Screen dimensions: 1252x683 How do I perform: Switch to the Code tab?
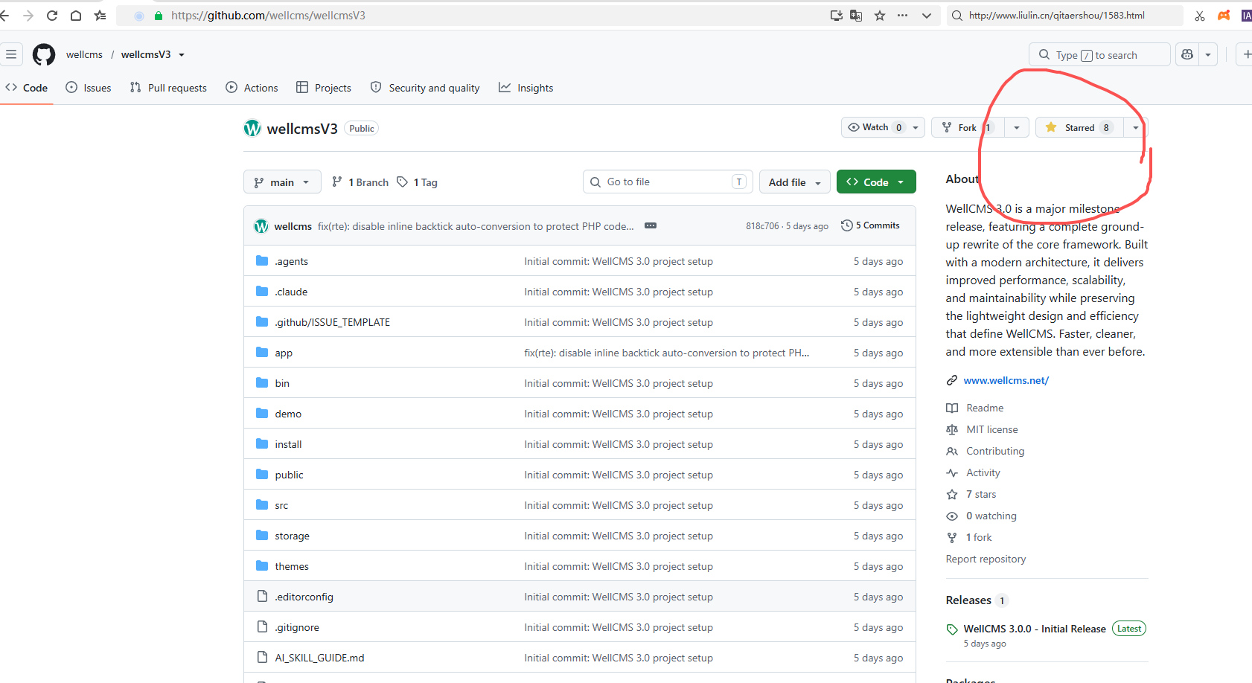[x=27, y=88]
